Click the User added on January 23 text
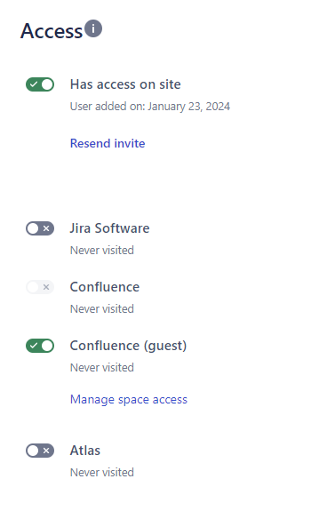The image size is (335, 511). (150, 107)
